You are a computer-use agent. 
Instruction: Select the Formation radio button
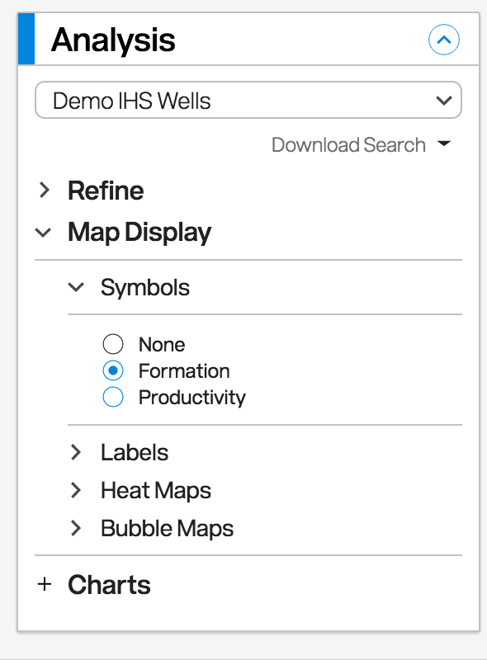[x=113, y=370]
